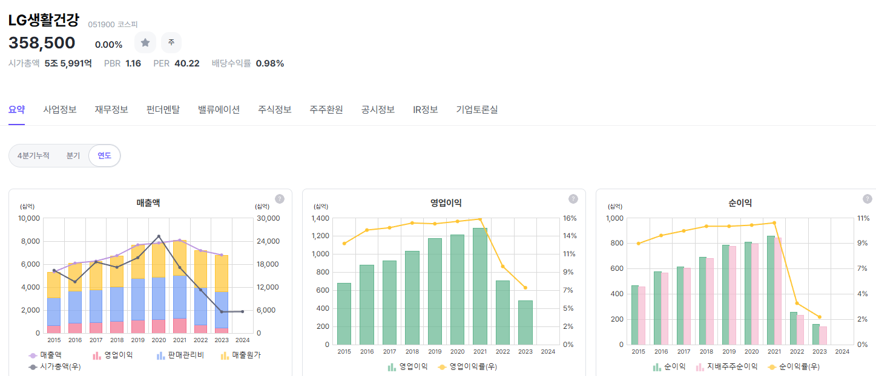Viewport: 876px width, 376px height.
Task: Toggle 영업이익률(우) legend series
Action: coord(467,367)
